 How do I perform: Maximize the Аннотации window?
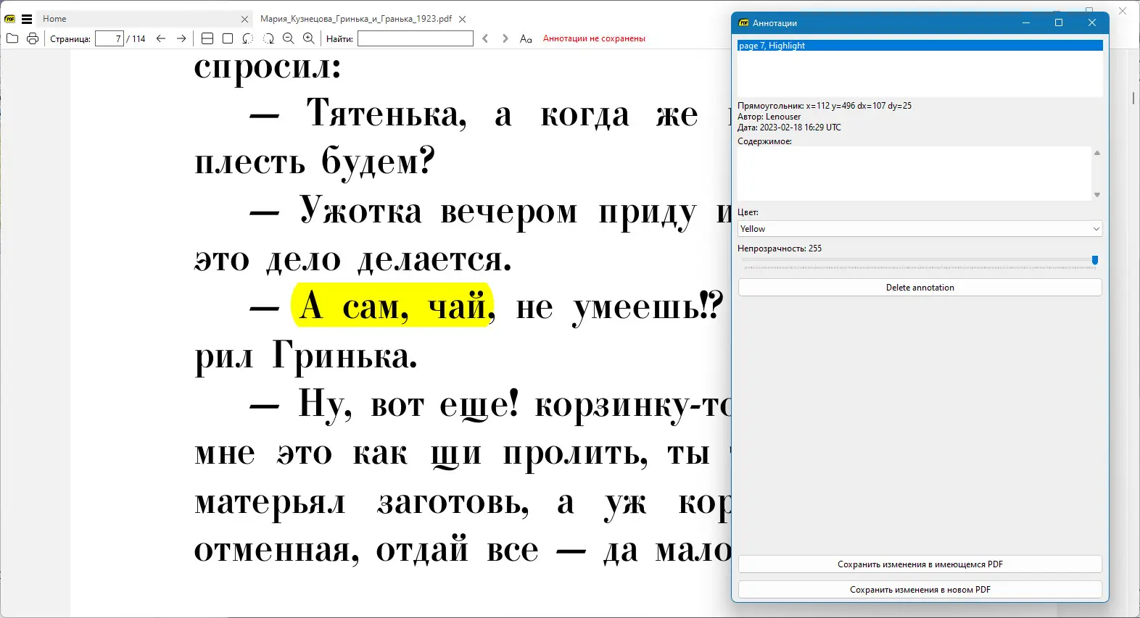(x=1059, y=22)
